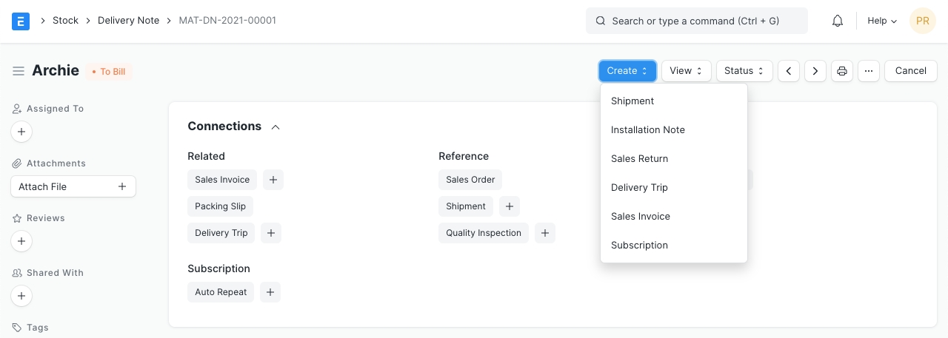Add assignee under Assigned To
Screen dimensions: 948x338
21,132
